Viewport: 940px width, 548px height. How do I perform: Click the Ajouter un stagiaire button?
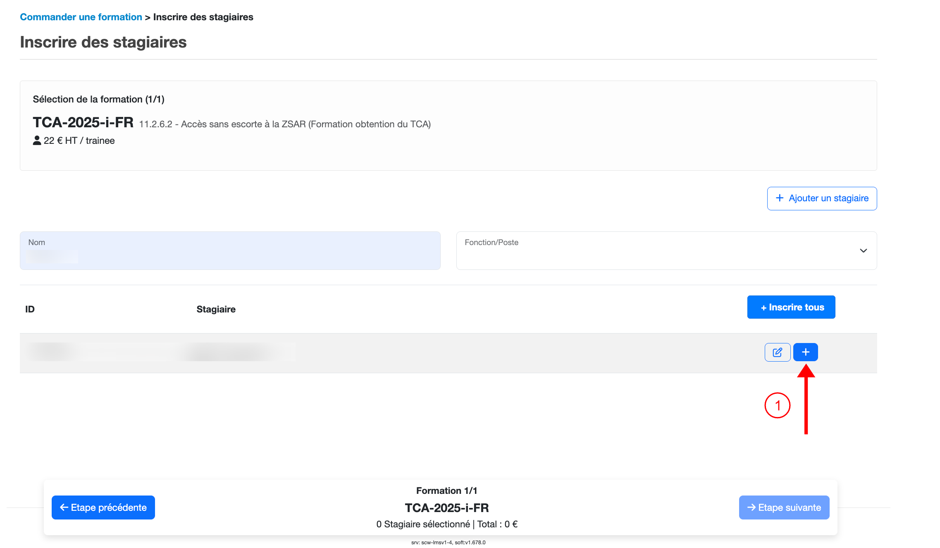point(822,198)
